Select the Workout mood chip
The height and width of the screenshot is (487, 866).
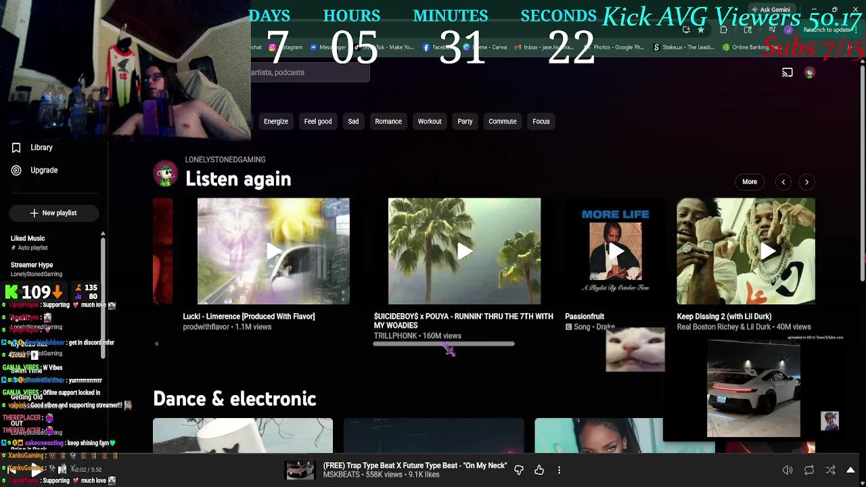[x=430, y=122]
